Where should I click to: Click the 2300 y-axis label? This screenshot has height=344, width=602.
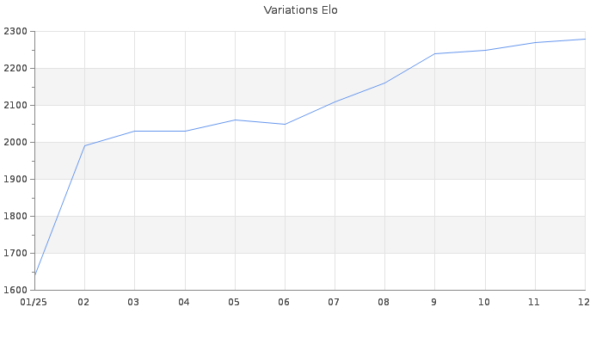[x=16, y=32]
